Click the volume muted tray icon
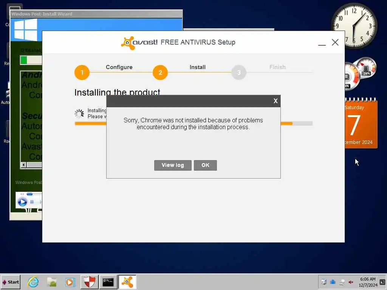This screenshot has width=387, height=290. (351, 282)
